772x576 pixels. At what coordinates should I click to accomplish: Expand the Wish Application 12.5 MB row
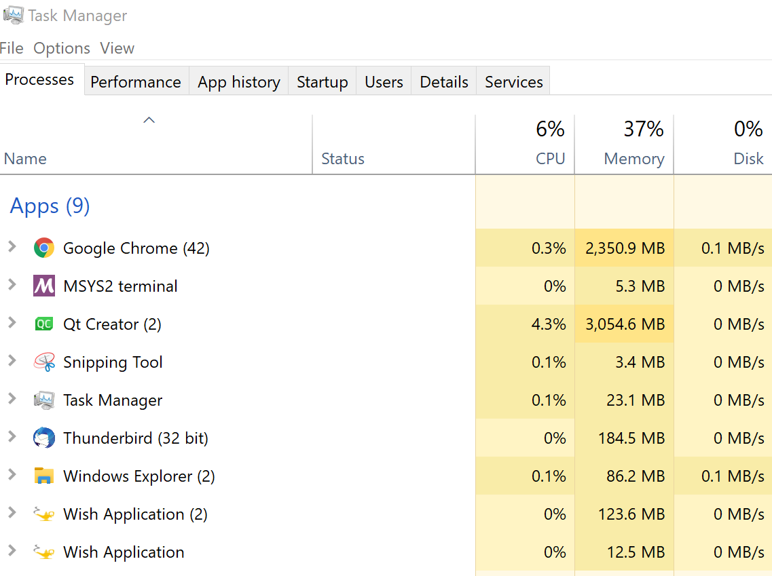[x=12, y=551]
